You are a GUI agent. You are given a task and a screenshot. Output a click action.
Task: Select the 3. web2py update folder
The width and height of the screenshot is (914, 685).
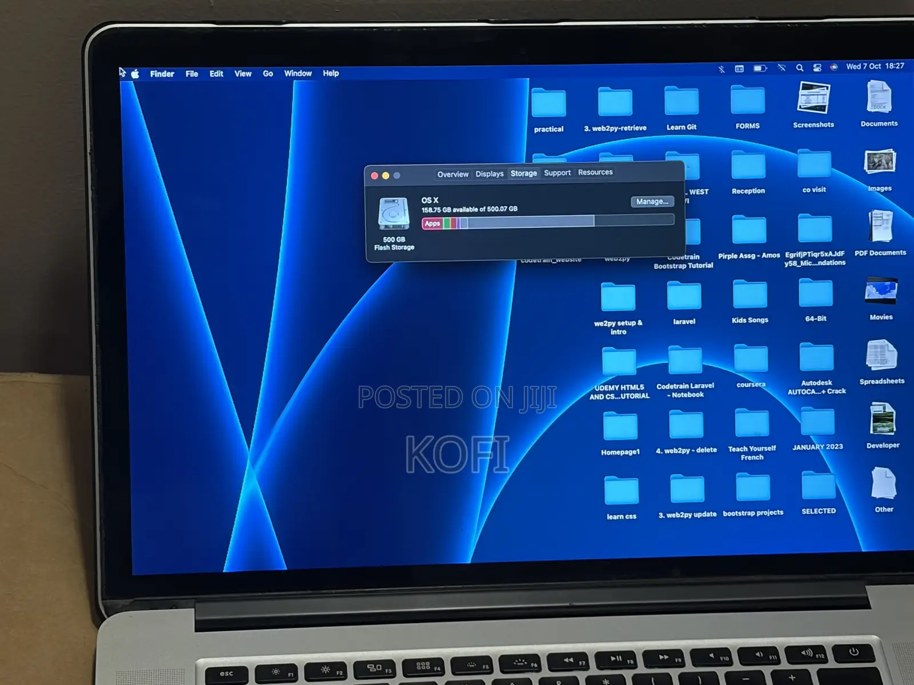pyautogui.click(x=687, y=490)
